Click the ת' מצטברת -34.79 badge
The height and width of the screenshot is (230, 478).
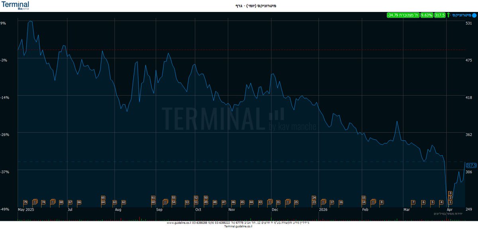click(403, 15)
